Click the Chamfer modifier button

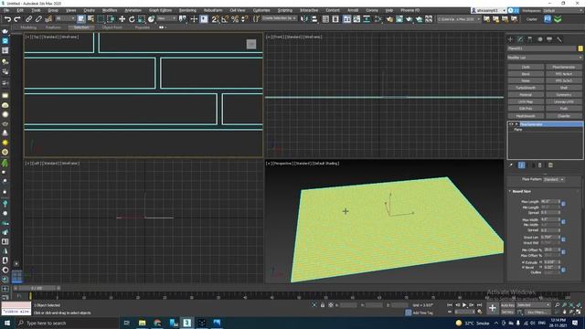click(564, 116)
